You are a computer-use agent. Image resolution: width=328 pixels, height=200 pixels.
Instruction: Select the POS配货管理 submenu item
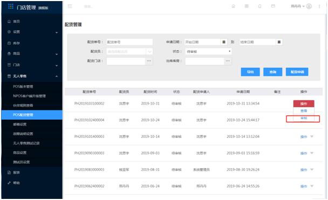32,115
